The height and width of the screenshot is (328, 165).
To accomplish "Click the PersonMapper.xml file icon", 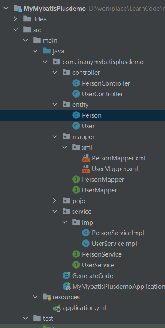I will [x=86, y=158].
